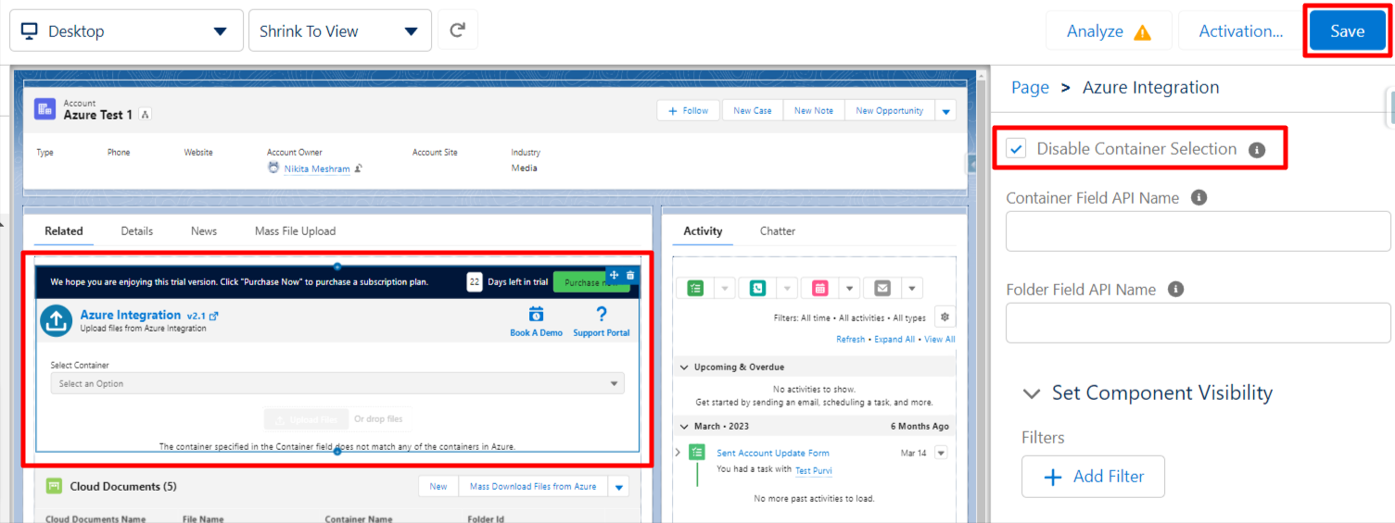The image size is (1395, 523).
Task: Collapse the March 2023 section
Action: click(684, 427)
